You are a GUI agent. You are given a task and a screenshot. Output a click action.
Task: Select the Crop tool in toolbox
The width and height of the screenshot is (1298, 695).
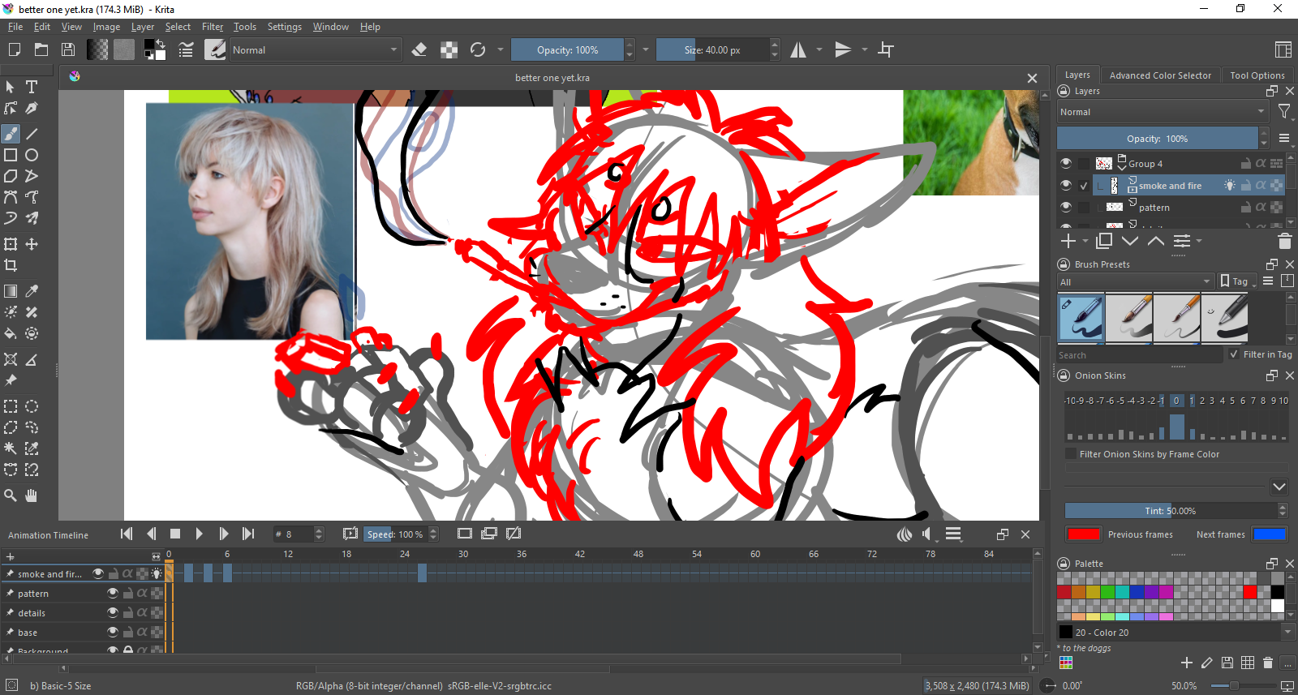pyautogui.click(x=11, y=265)
